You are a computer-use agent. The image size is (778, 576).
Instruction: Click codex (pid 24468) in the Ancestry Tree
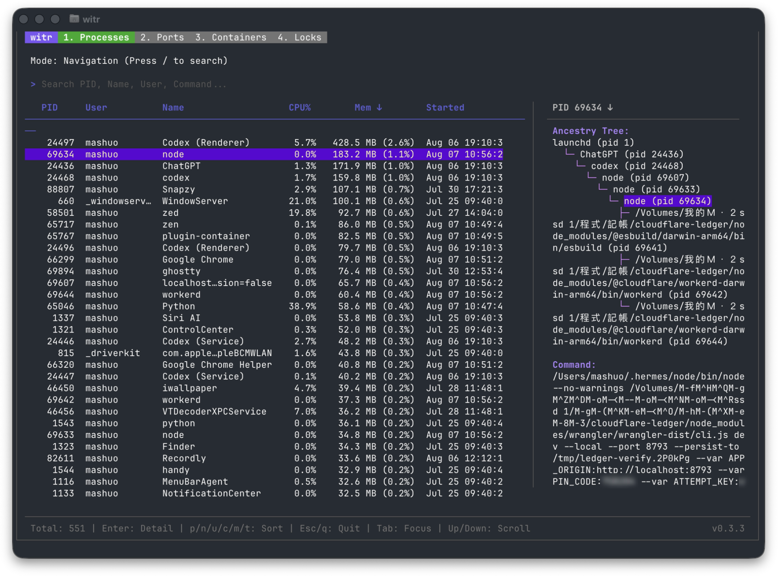pos(637,166)
